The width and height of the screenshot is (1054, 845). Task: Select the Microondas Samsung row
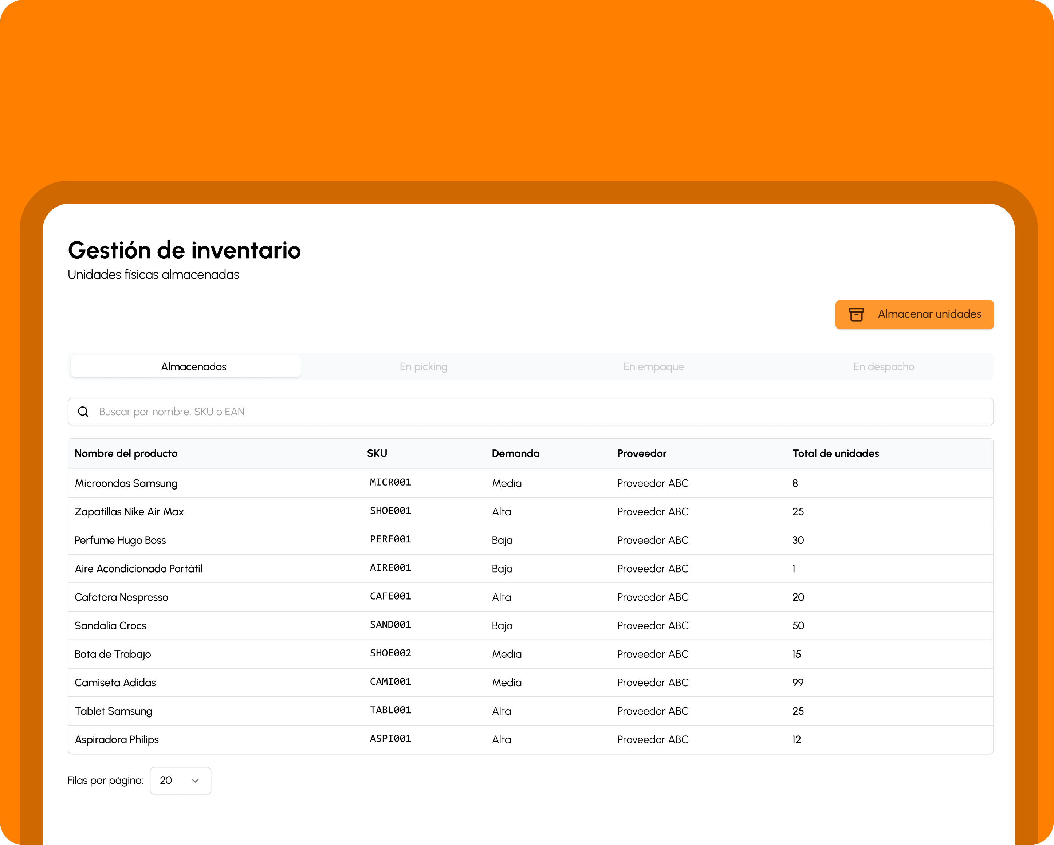tap(126, 483)
